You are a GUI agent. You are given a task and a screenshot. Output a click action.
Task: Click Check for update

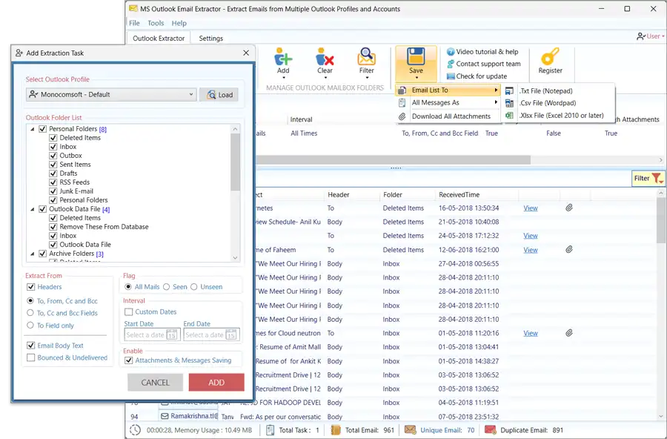coord(477,76)
